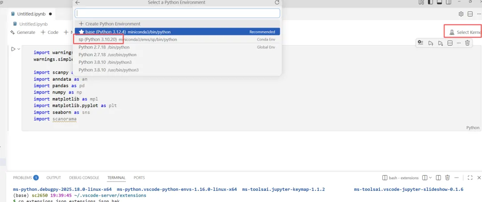Refresh the Python environment list

tap(277, 3)
